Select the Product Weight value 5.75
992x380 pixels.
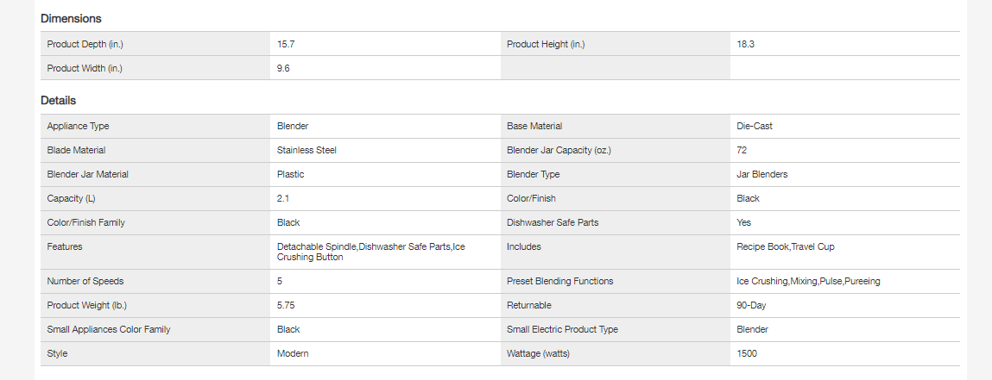tap(287, 305)
